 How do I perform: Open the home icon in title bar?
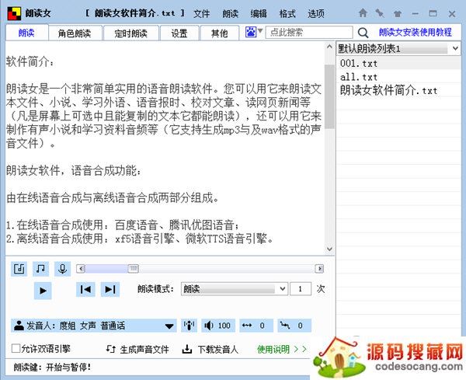[363, 13]
